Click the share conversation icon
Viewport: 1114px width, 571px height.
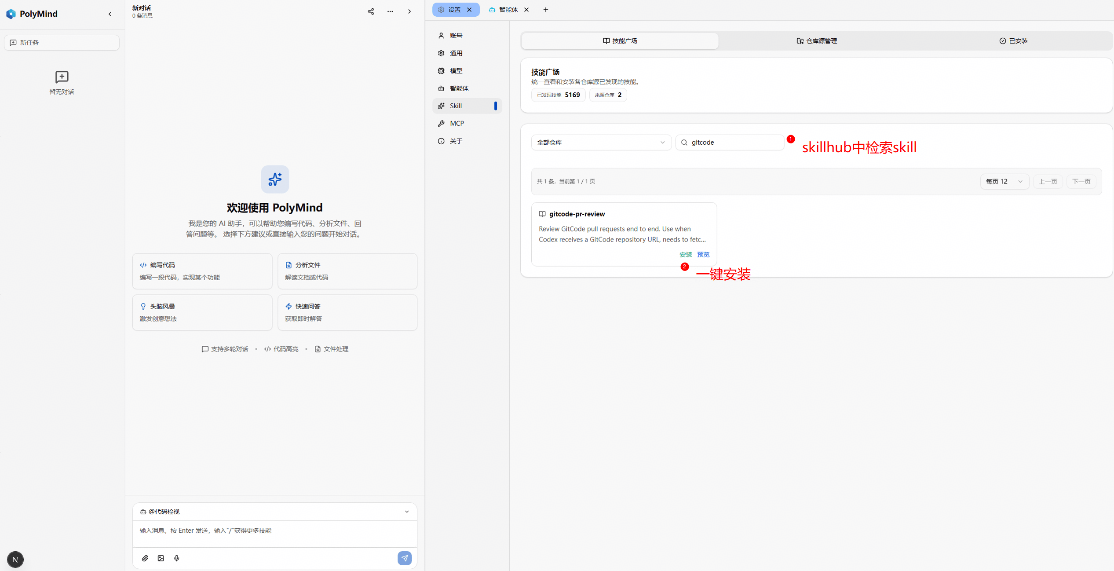pyautogui.click(x=371, y=11)
